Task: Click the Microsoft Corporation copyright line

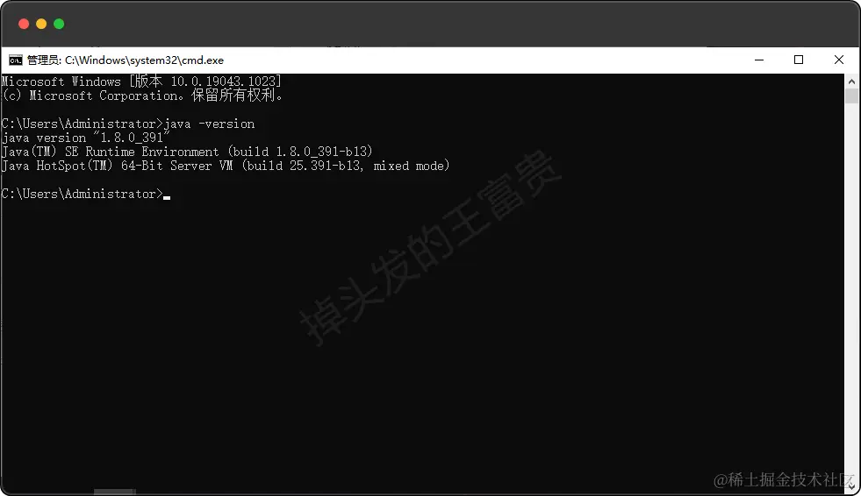Action: [142, 96]
